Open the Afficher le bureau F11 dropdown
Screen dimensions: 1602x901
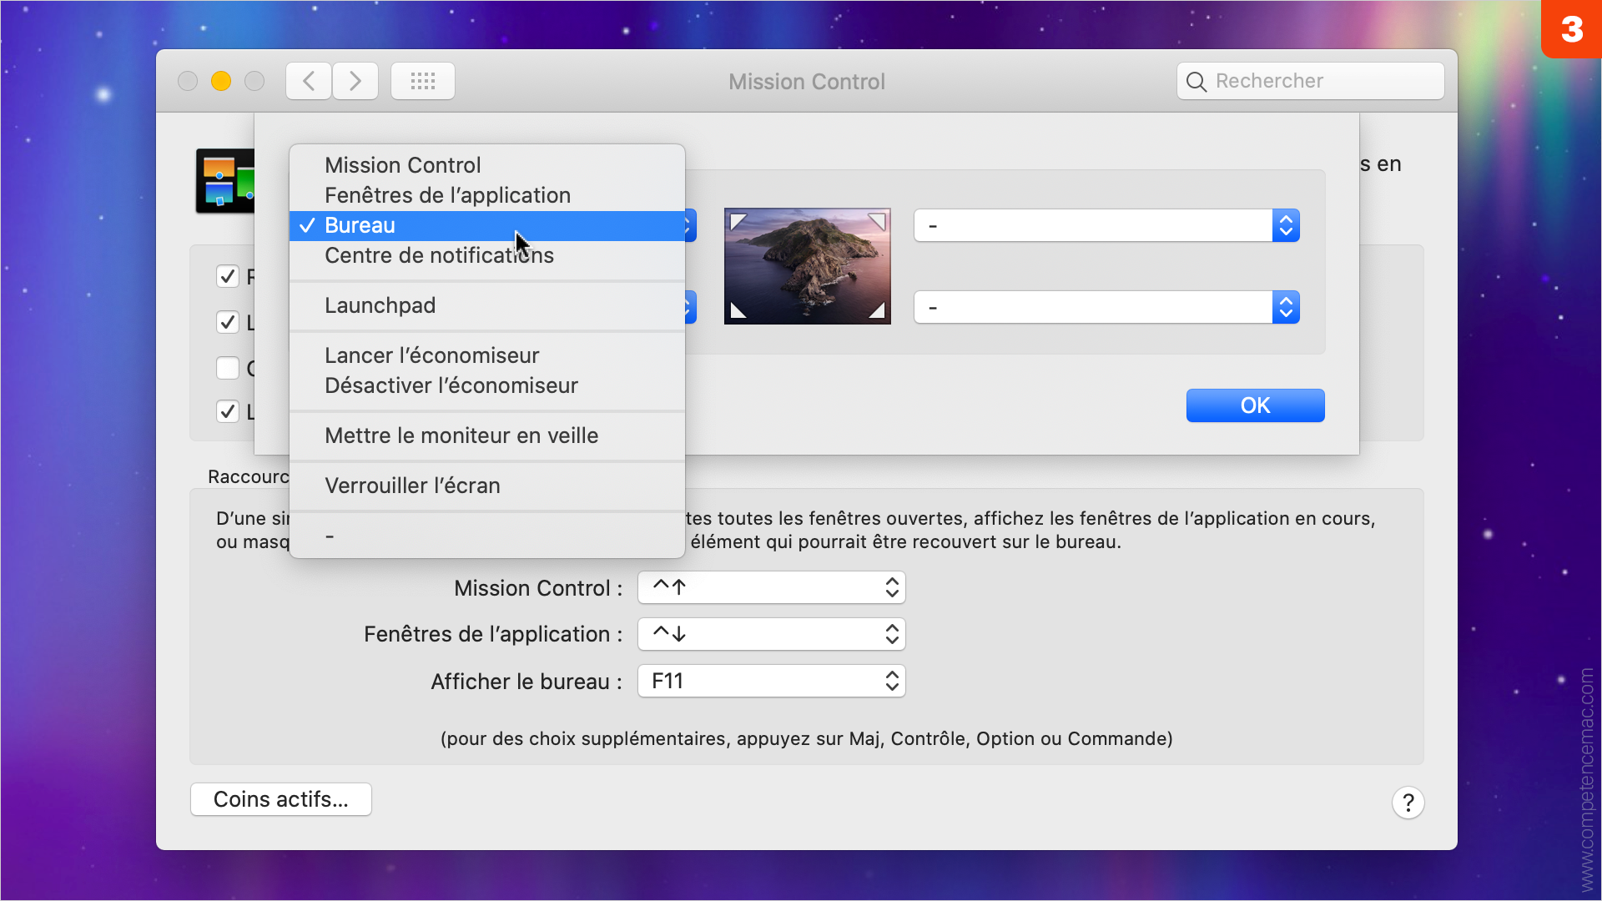pos(771,681)
